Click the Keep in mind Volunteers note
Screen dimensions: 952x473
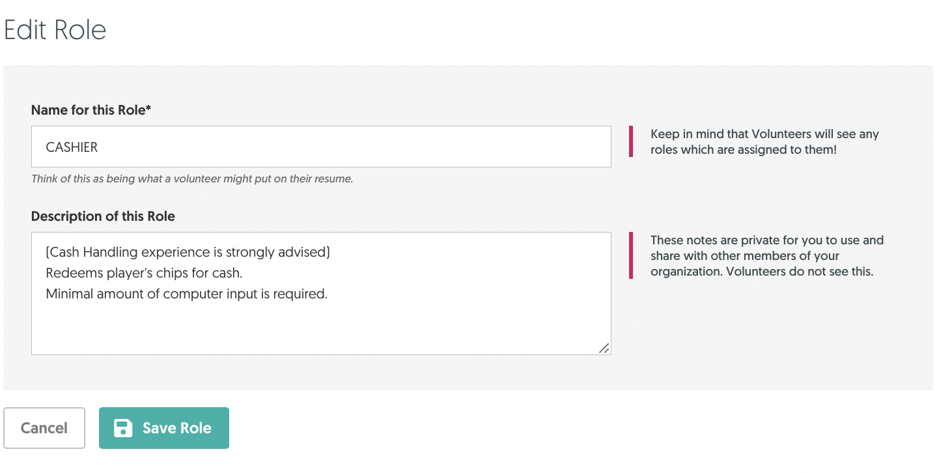pos(764,141)
